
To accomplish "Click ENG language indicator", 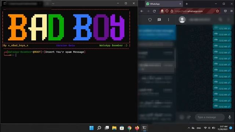I will (199, 128).
